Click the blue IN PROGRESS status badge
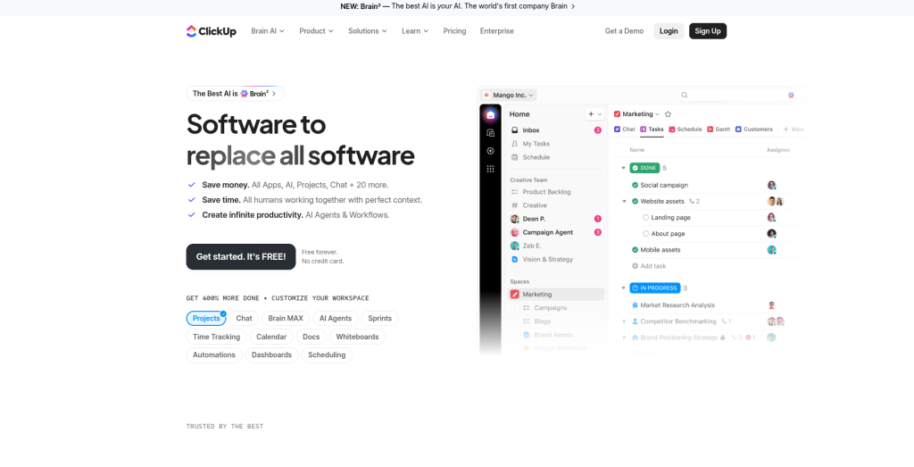This screenshot has width=914, height=467. 654,288
